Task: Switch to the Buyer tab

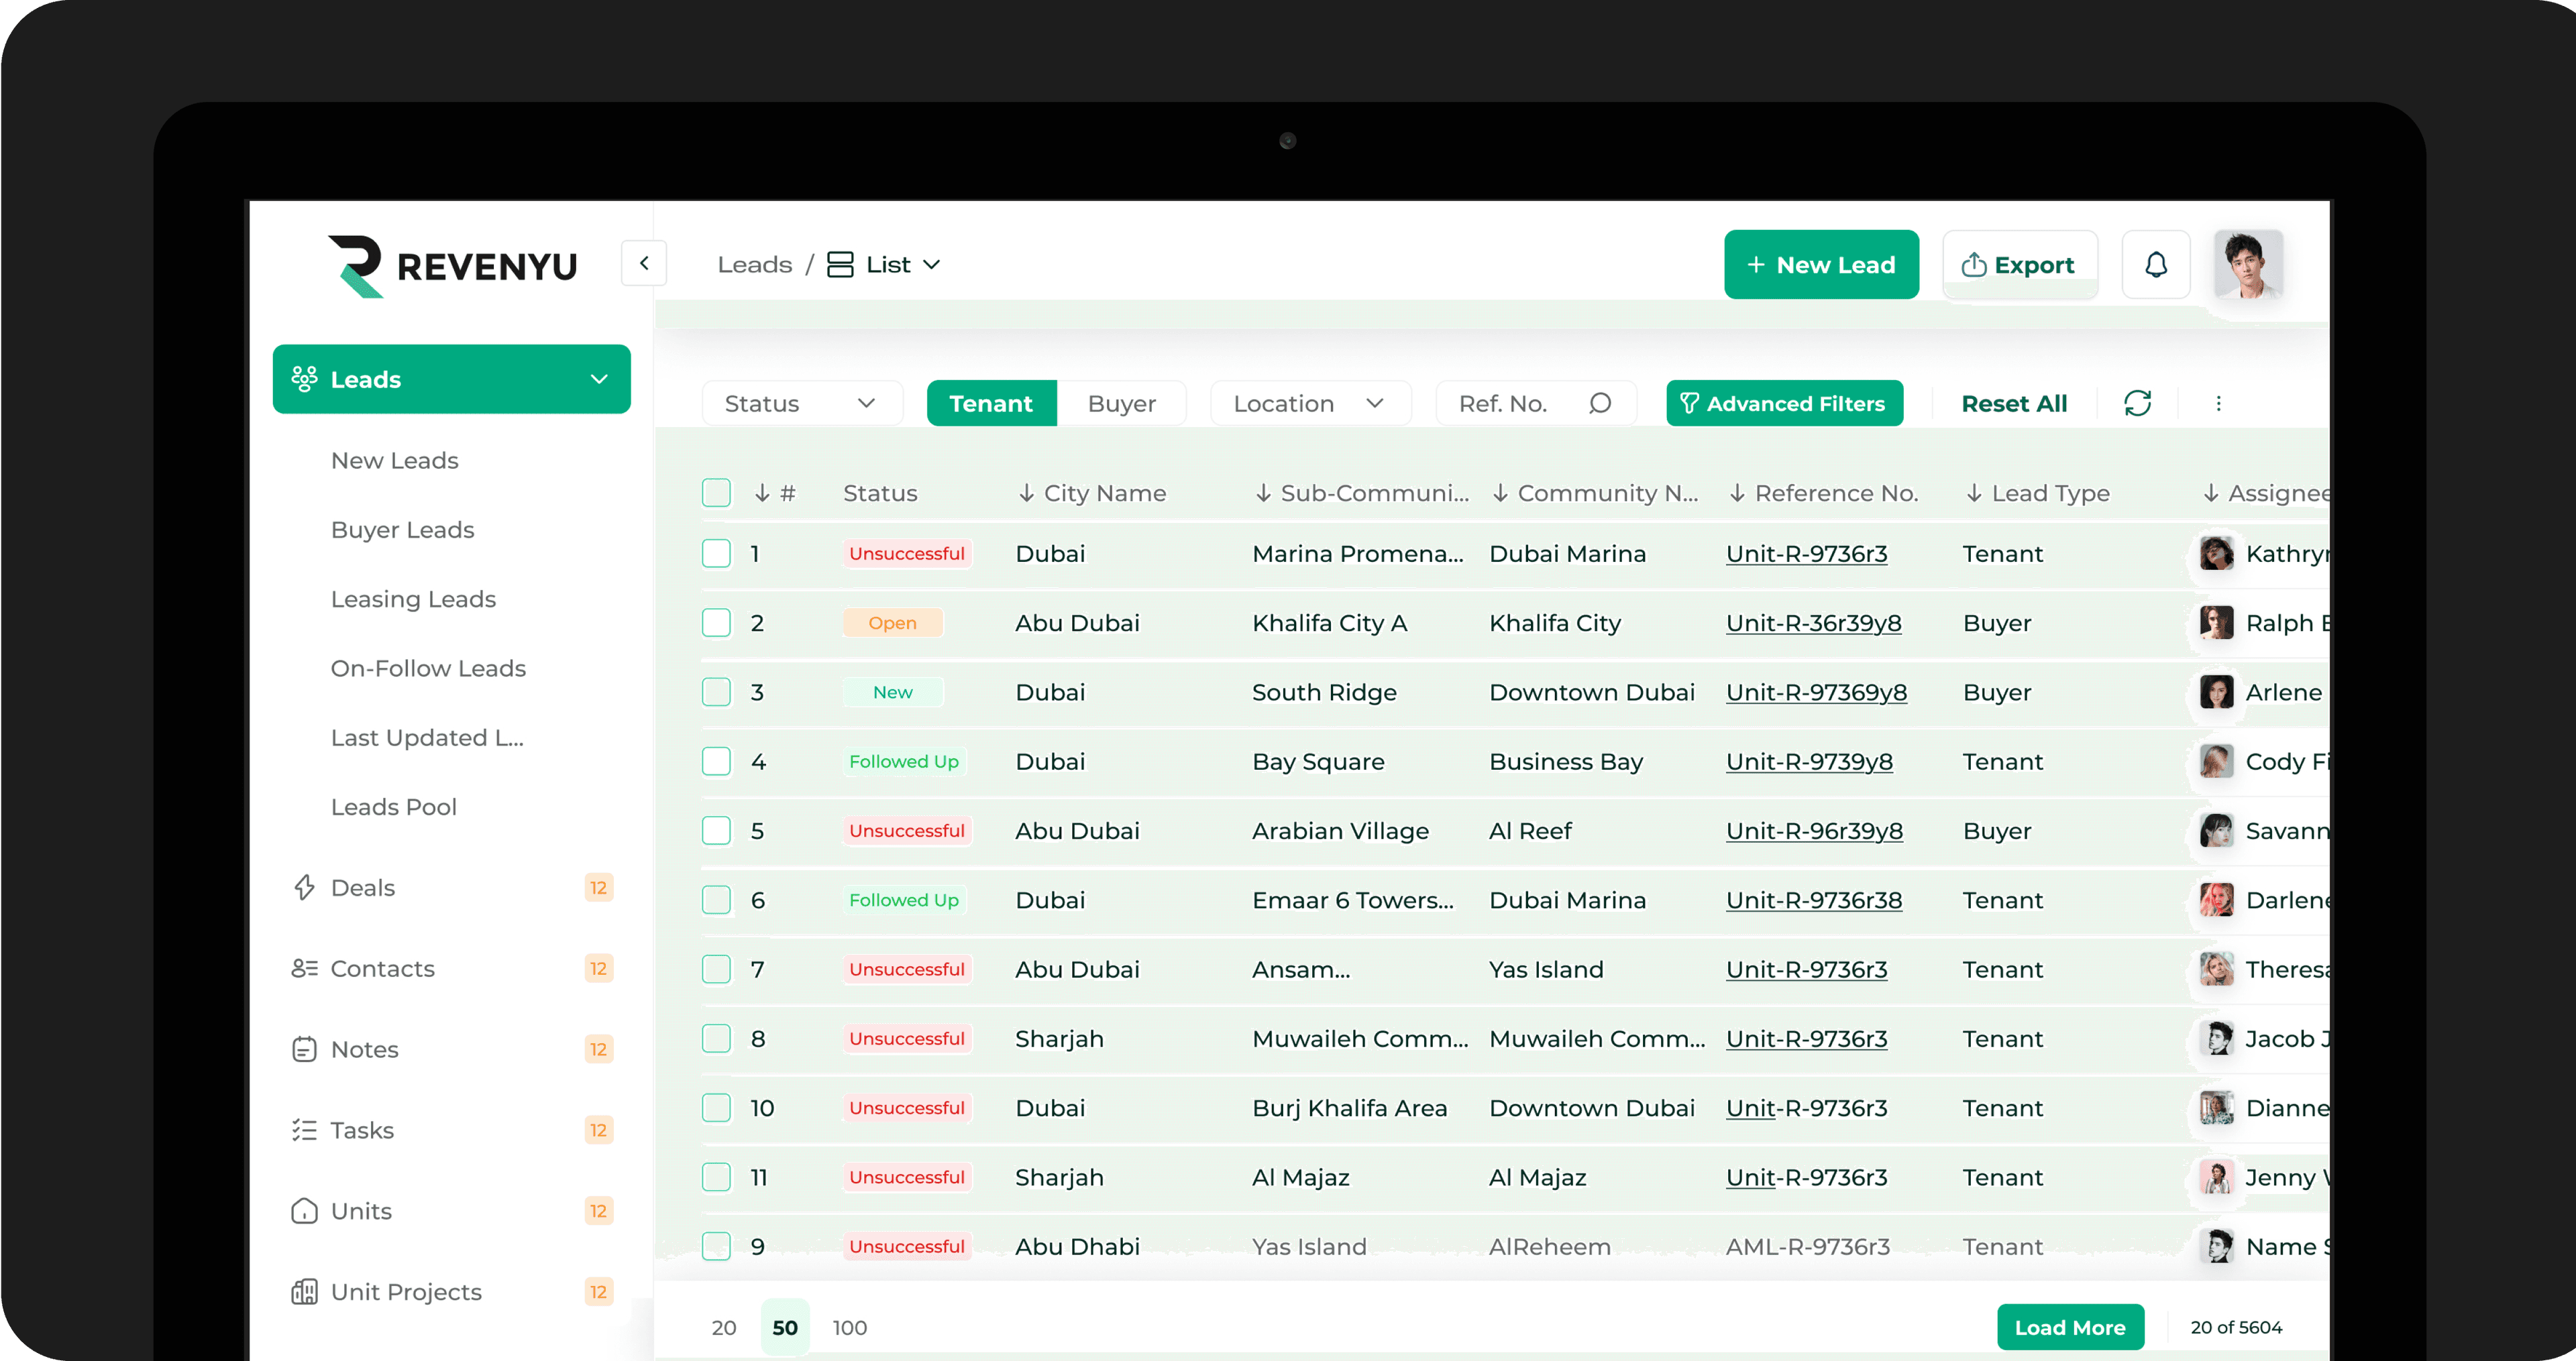Action: (x=1121, y=404)
